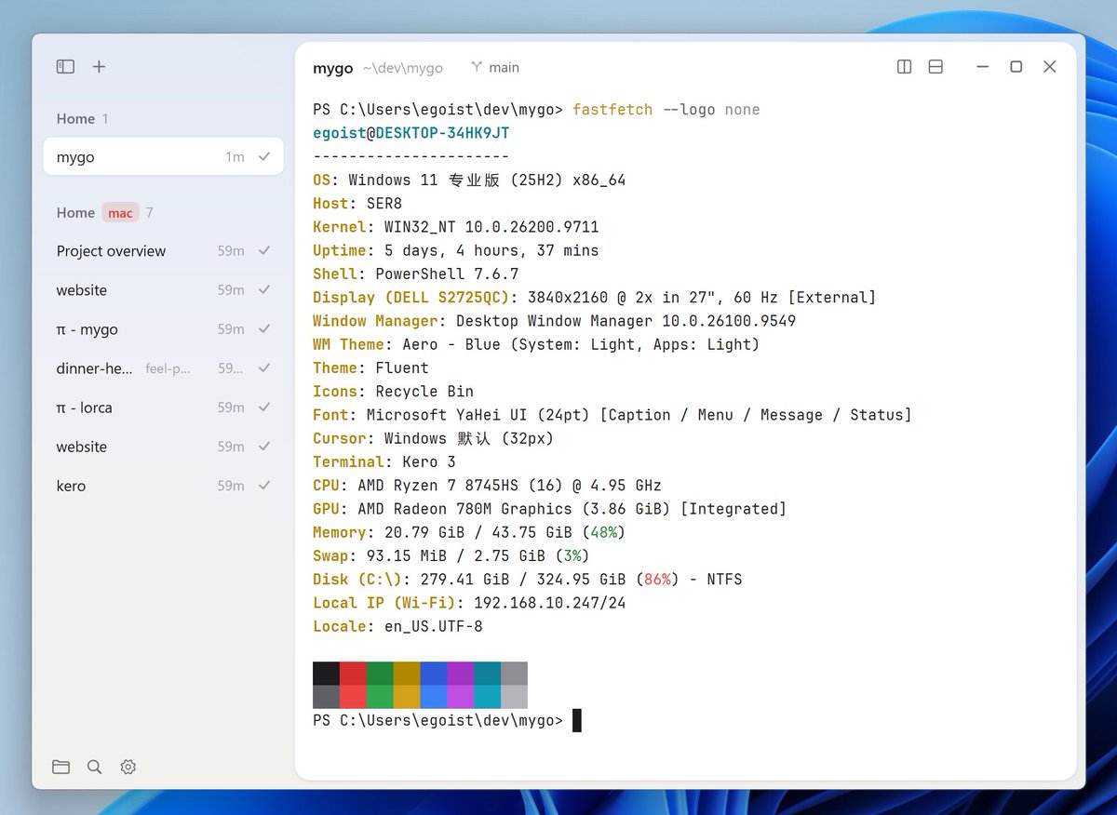Select the mygo session in sidebar
1117x815 pixels.
163,157
